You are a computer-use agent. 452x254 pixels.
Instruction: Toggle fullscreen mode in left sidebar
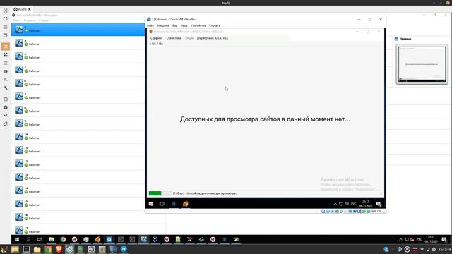6,19
